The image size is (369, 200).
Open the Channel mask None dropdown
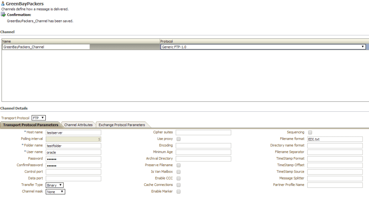coord(55,192)
